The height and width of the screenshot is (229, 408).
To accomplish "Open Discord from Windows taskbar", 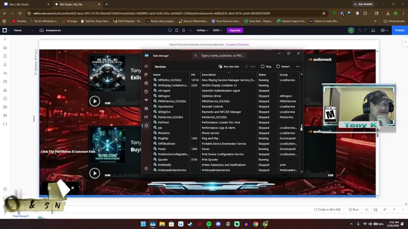I will pos(218,224).
